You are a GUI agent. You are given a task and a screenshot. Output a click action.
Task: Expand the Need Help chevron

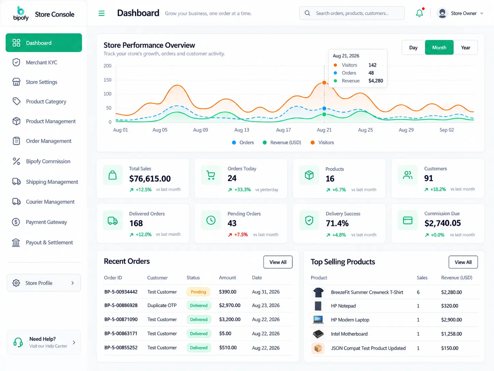coord(74,342)
